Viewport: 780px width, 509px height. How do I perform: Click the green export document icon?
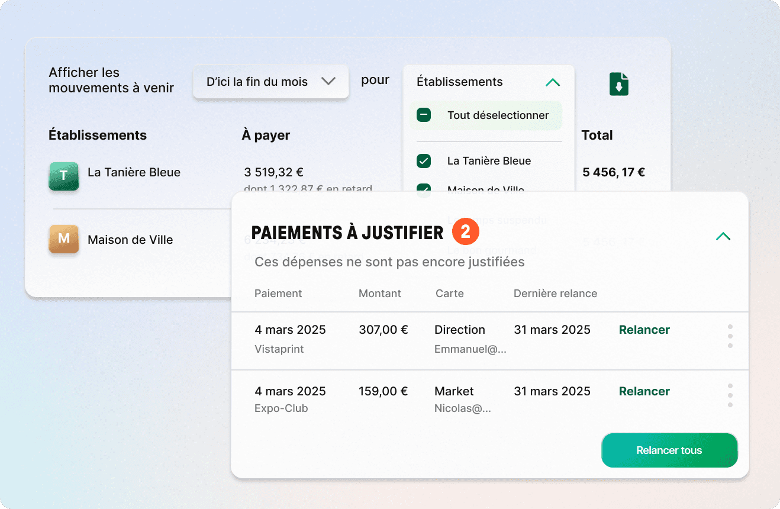(618, 84)
